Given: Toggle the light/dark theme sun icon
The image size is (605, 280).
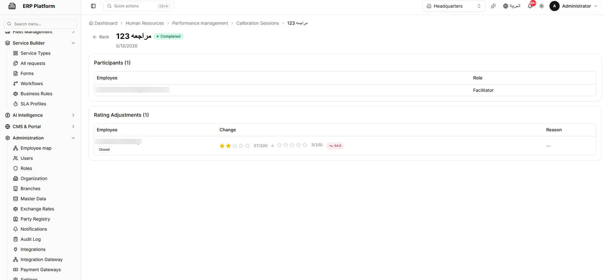Looking at the screenshot, I should point(541,6).
